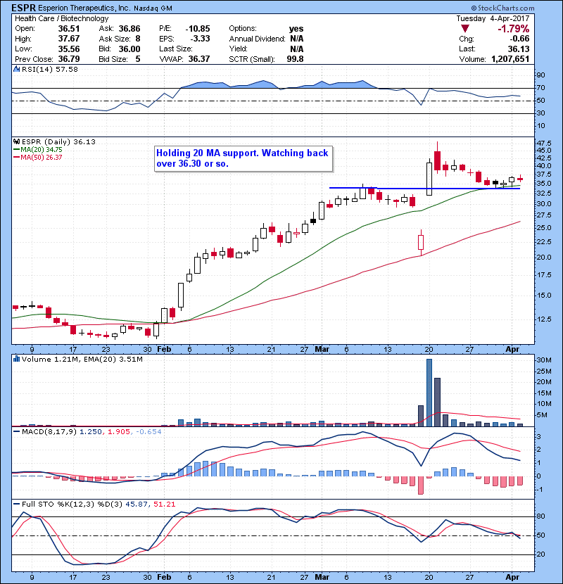Click the P/E value -10.85
Image resolution: width=563 pixels, height=584 pixels.
coord(198,29)
